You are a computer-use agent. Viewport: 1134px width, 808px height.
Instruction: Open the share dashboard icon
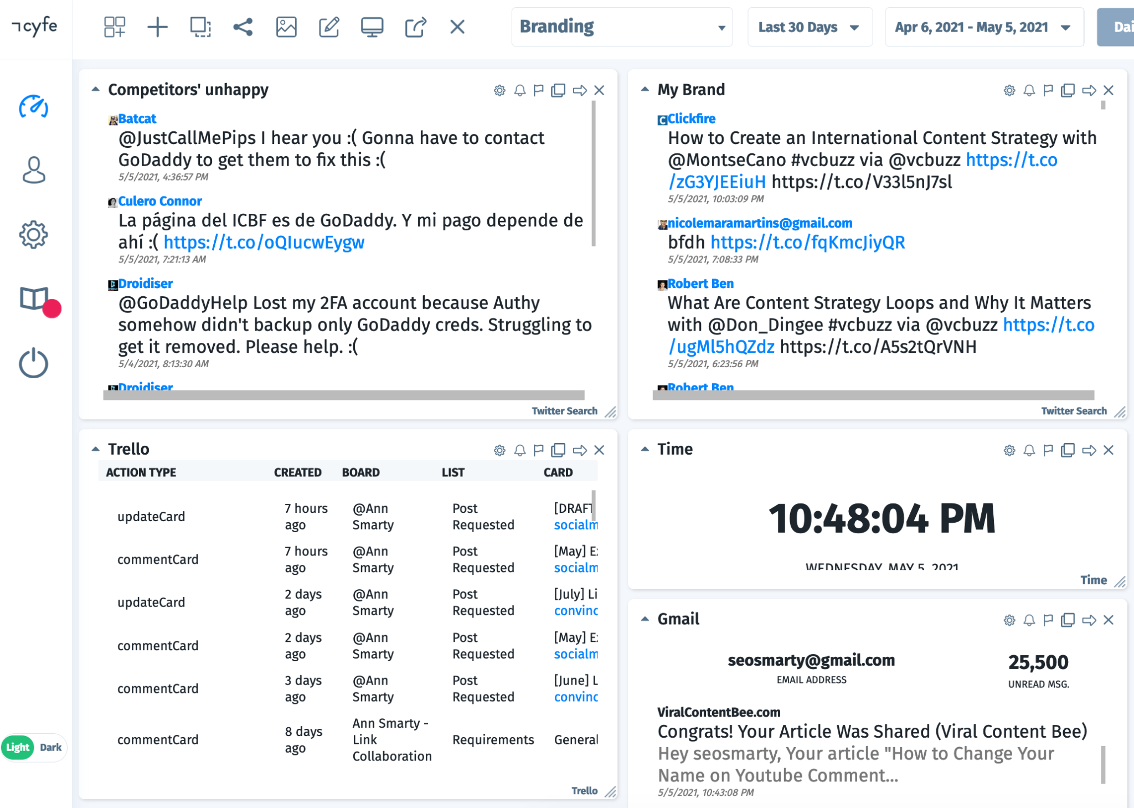[x=243, y=27]
